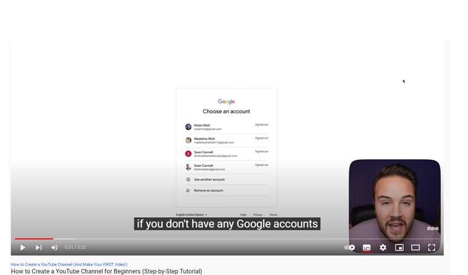This screenshot has width=468, height=275.
Task: Enable theater mode
Action: [416, 247]
